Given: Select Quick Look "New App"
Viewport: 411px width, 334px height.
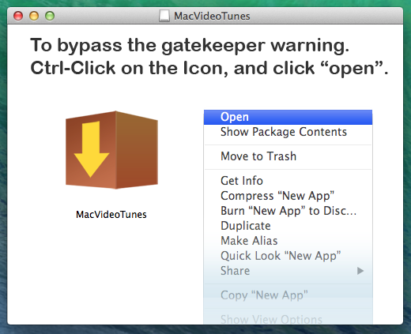Looking at the screenshot, I should coord(288,256).
